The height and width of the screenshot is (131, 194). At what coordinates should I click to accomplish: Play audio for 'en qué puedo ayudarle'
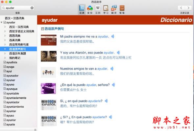click(106, 101)
